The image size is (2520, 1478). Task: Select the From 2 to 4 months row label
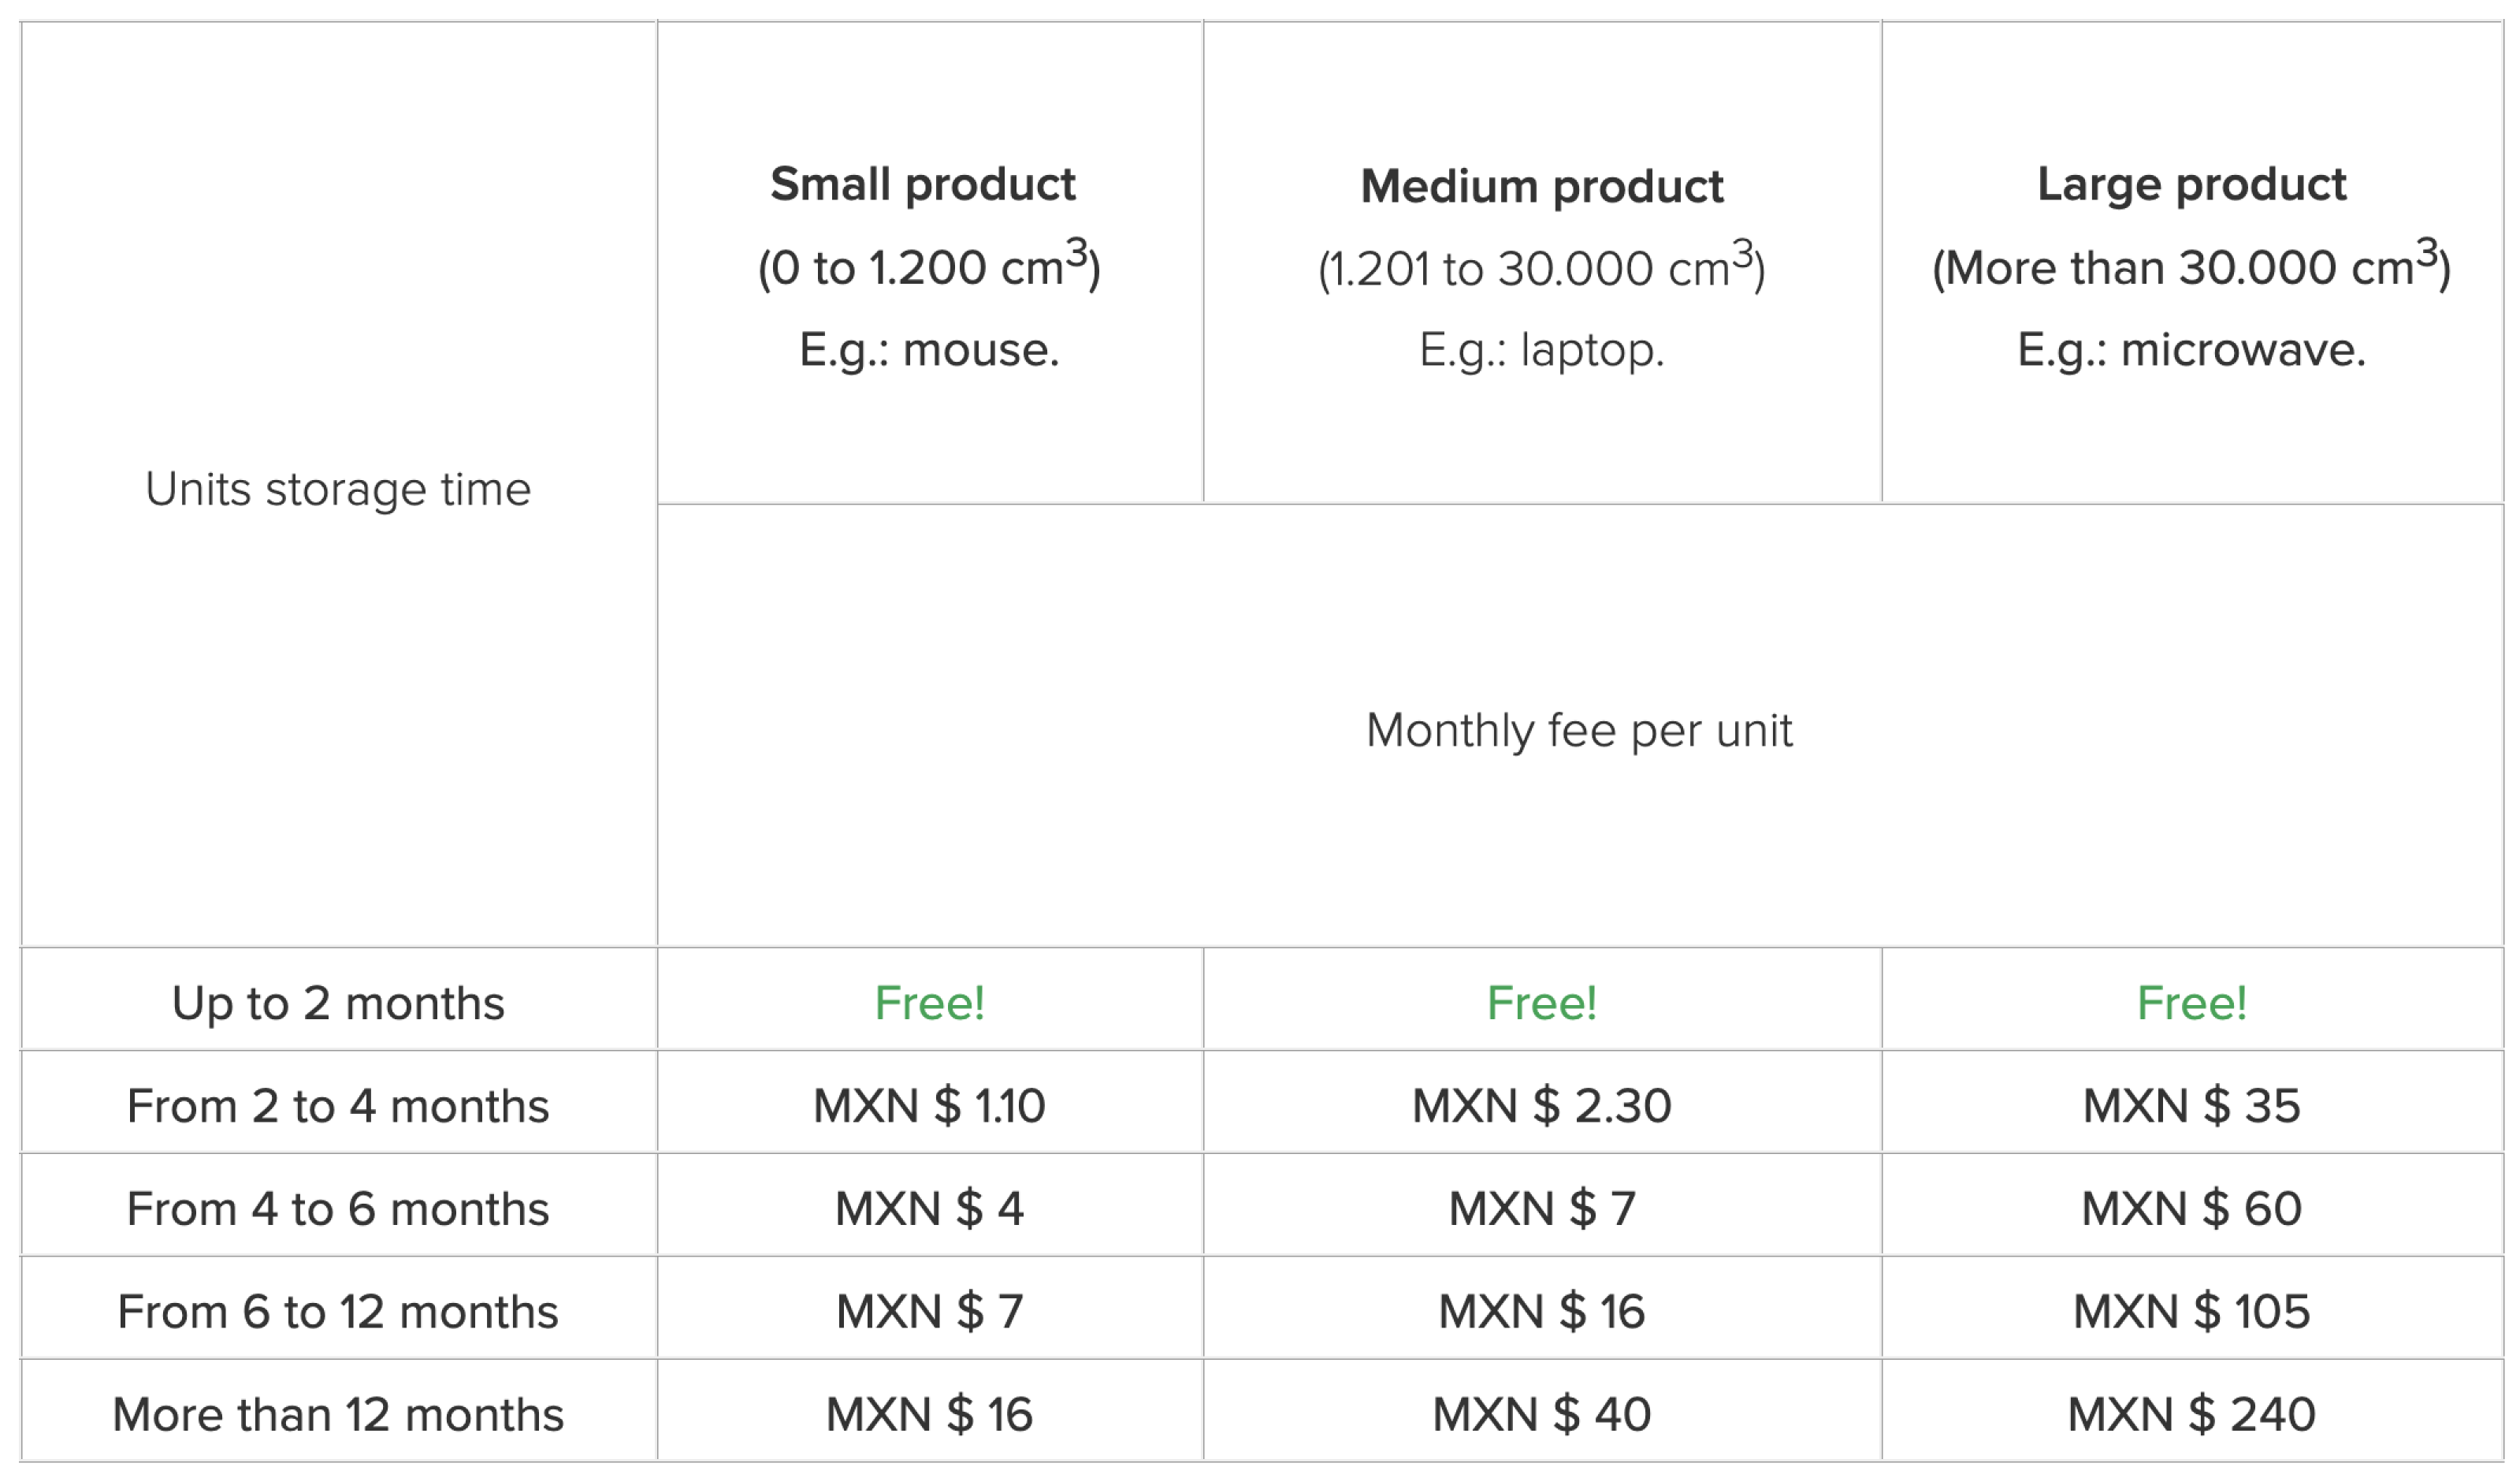[x=338, y=1106]
